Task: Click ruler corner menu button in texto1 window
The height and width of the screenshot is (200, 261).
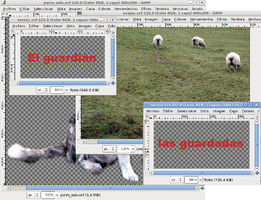Action: coord(13,31)
